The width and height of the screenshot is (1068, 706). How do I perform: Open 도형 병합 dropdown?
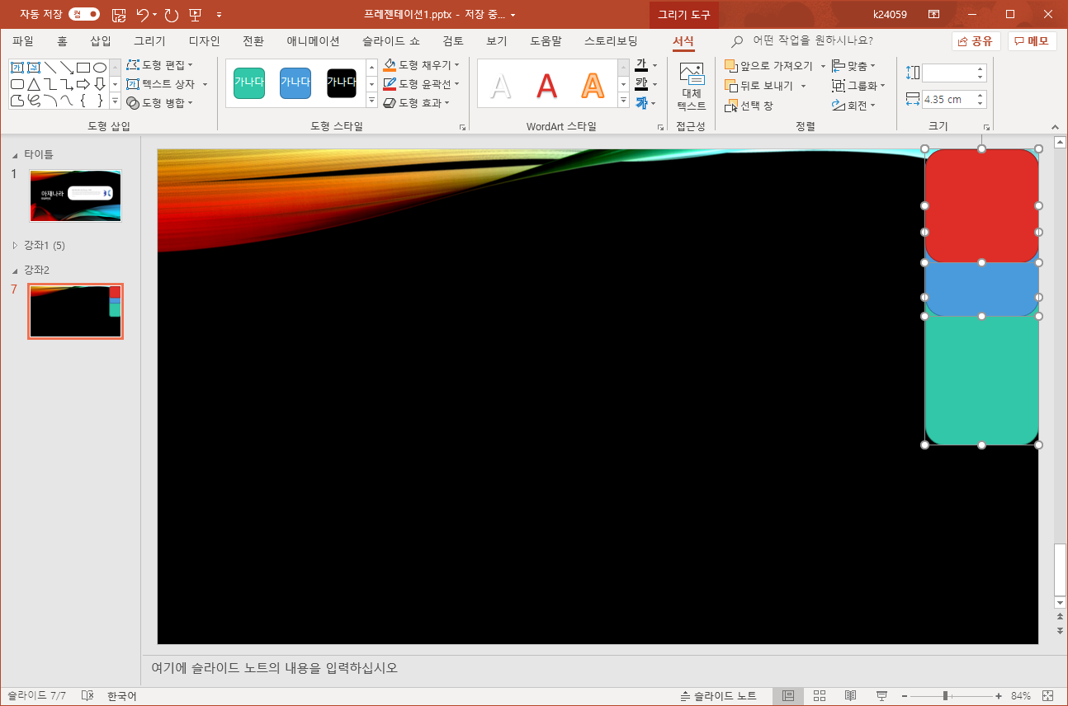160,103
